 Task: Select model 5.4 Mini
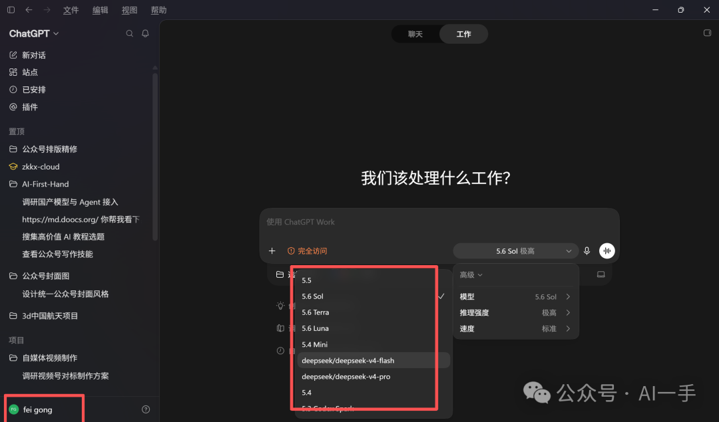pos(373,344)
